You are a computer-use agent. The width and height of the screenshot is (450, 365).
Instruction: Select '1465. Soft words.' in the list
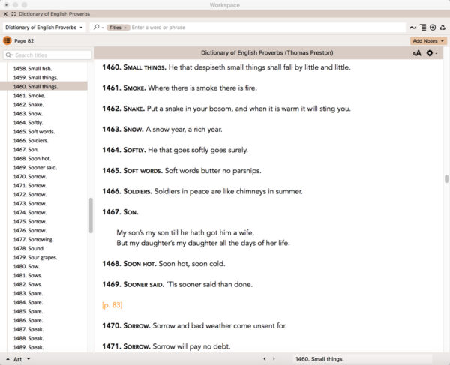pos(34,132)
